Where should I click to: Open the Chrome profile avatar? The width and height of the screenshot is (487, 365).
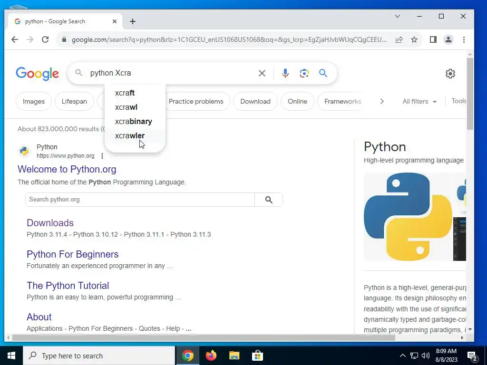click(448, 39)
